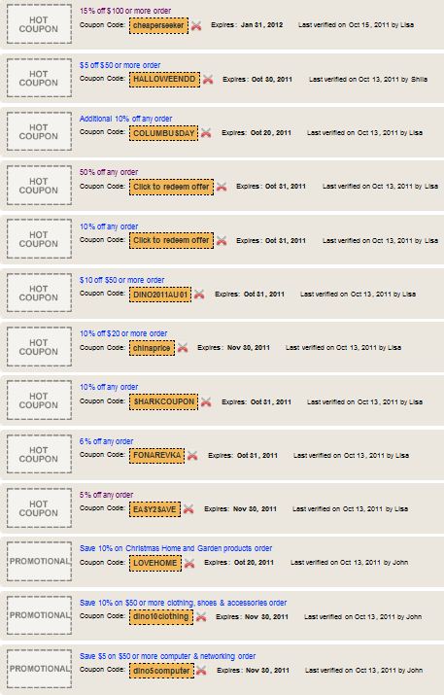The width and height of the screenshot is (444, 695).
Task: Click scissors icon next to dino10clothing
Action: pyautogui.click(x=201, y=616)
